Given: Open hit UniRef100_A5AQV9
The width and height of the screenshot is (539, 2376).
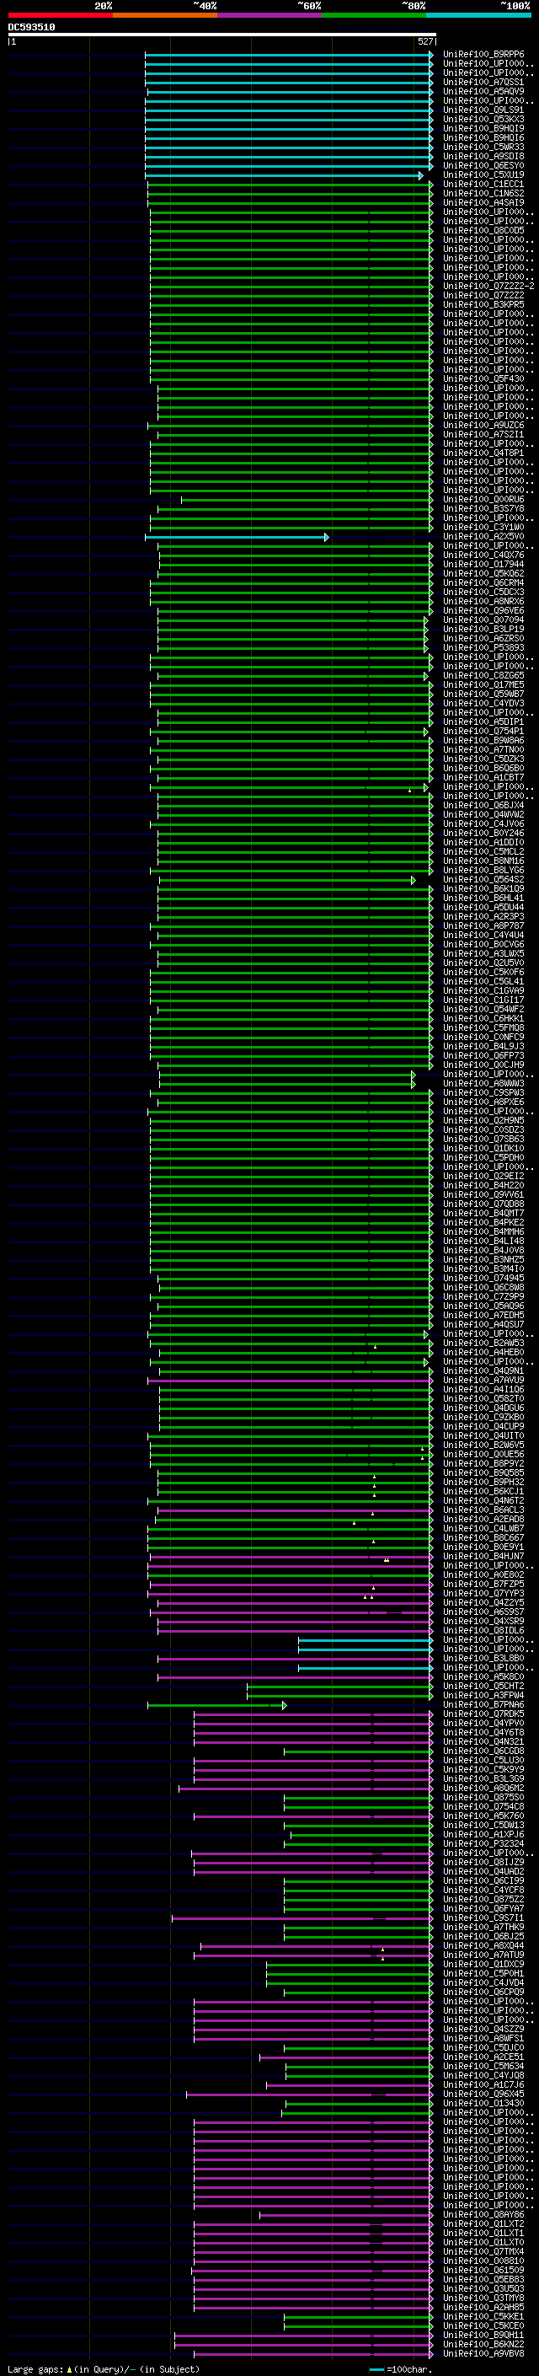Looking at the screenshot, I should 483,91.
